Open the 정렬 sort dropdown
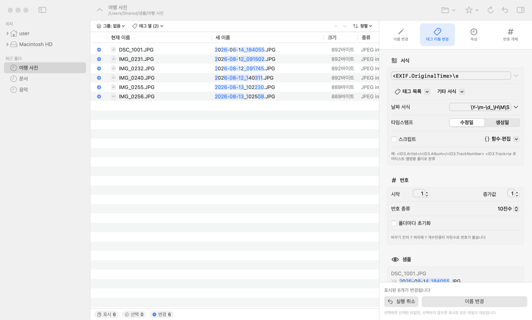Image resolution: width=532 pixels, height=320 pixels. (x=362, y=26)
